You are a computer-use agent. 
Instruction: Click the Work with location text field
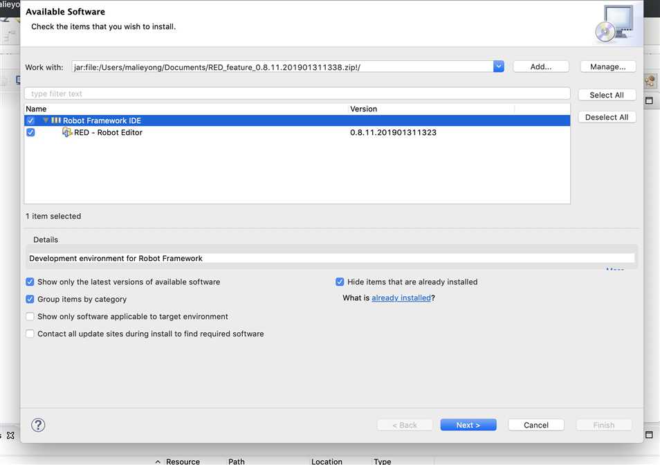(282, 66)
